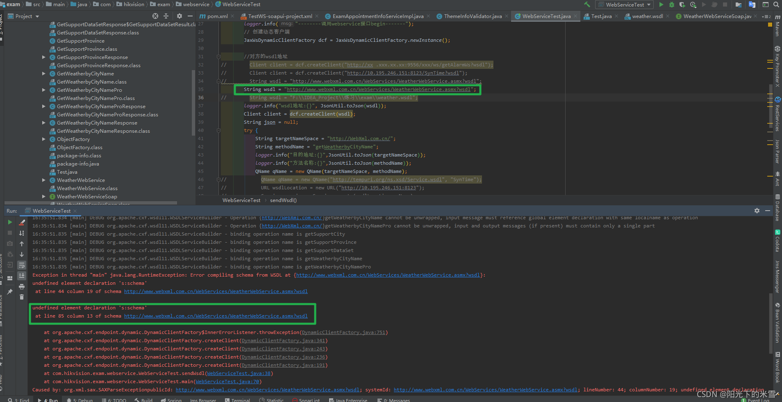Click the locate/scroll from source target icon
Viewport: 782px width, 402px height.
click(155, 16)
